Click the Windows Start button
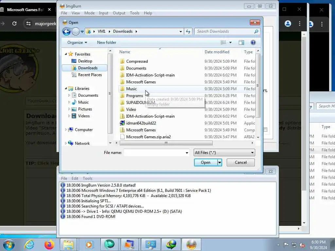Viewport: 335px width, 251px height. point(9,244)
